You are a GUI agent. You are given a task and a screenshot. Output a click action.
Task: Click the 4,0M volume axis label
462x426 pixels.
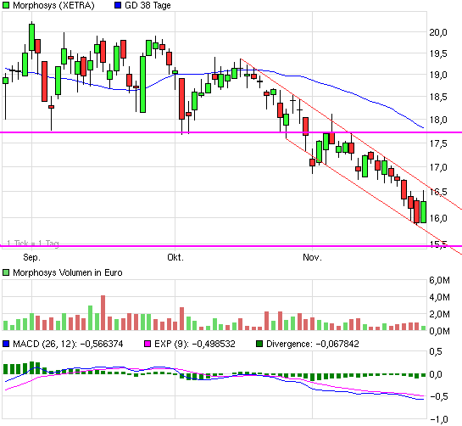click(440, 297)
